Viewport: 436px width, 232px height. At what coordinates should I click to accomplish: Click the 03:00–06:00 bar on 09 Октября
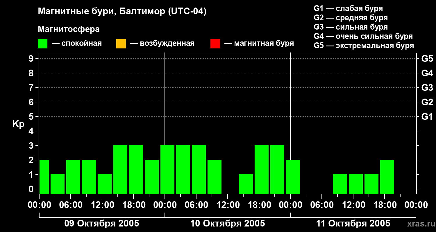(x=58, y=184)
